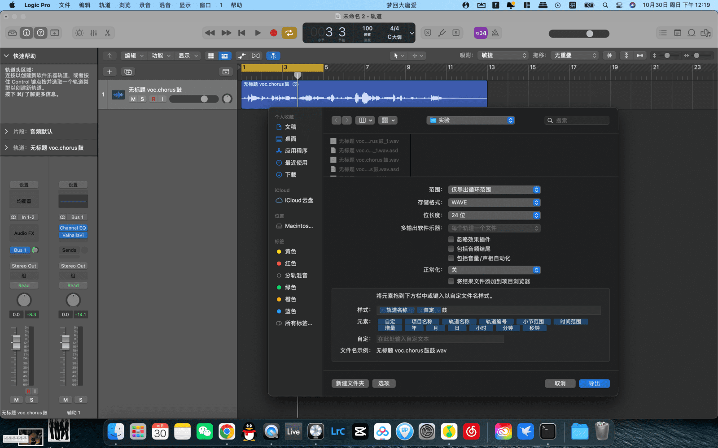Screen dimensions: 718x448
Task: Open the 窗口 menu
Action: click(205, 5)
